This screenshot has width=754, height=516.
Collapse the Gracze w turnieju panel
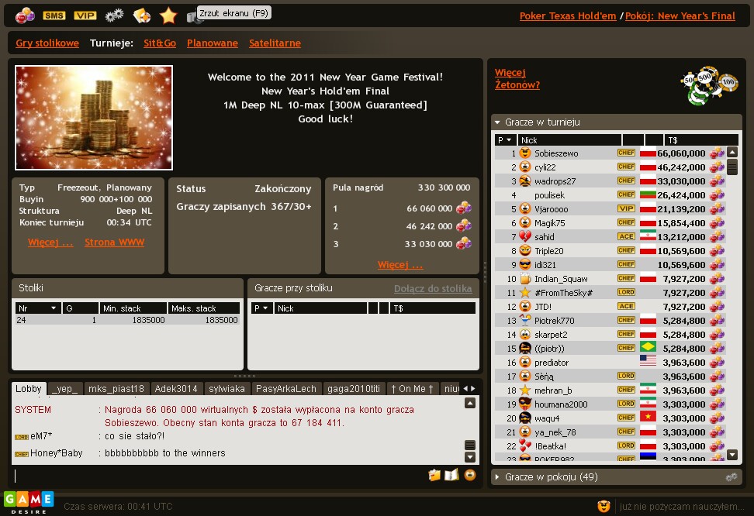[497, 122]
